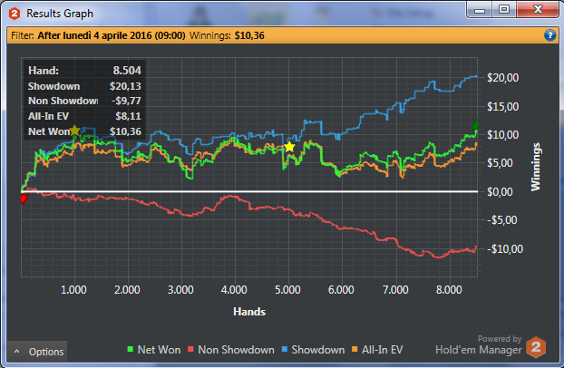Click the yellow star marker near 5.000 hands
The height and width of the screenshot is (368, 564).
point(289,147)
